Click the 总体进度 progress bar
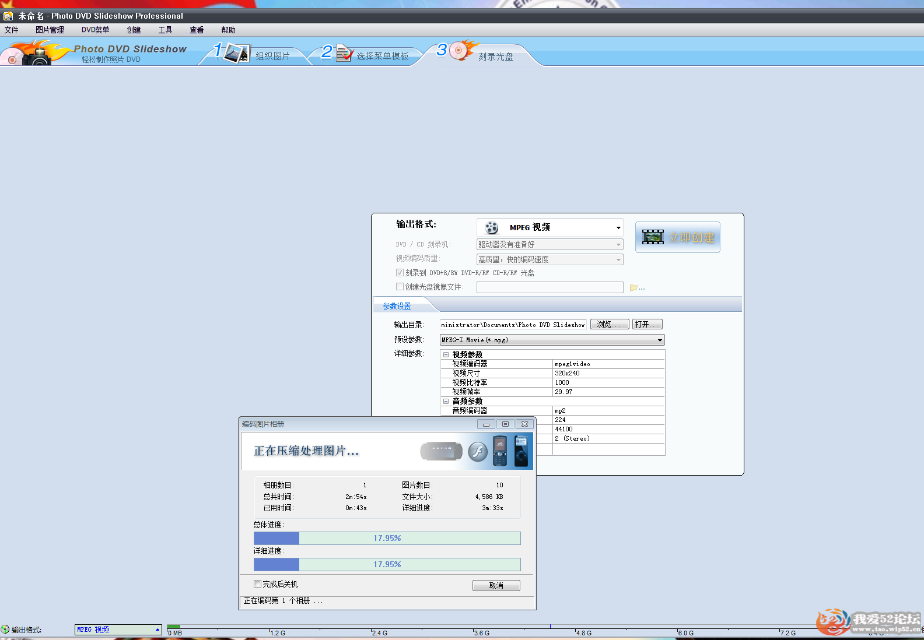 click(x=387, y=538)
